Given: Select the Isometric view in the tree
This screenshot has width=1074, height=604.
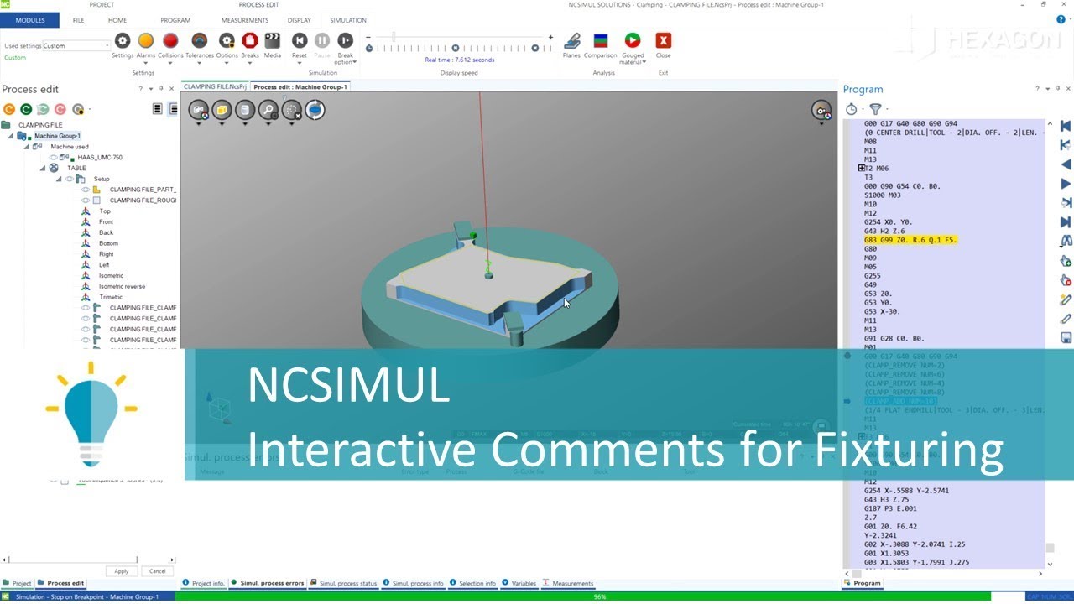Looking at the screenshot, I should point(111,275).
